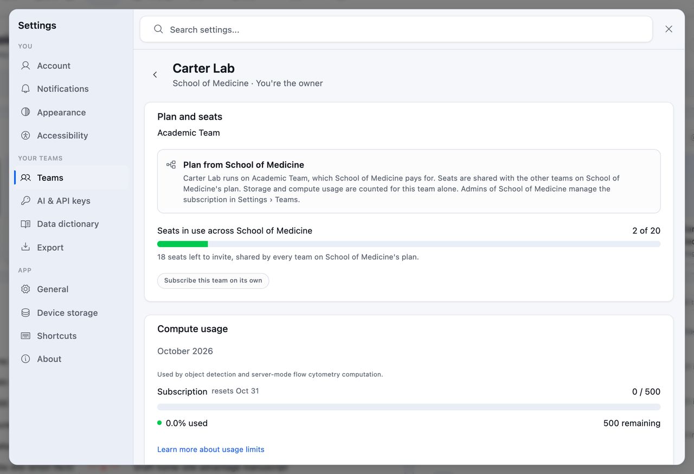Viewport: 694px width, 474px height.
Task: Focus the Search settings field
Action: [396, 29]
